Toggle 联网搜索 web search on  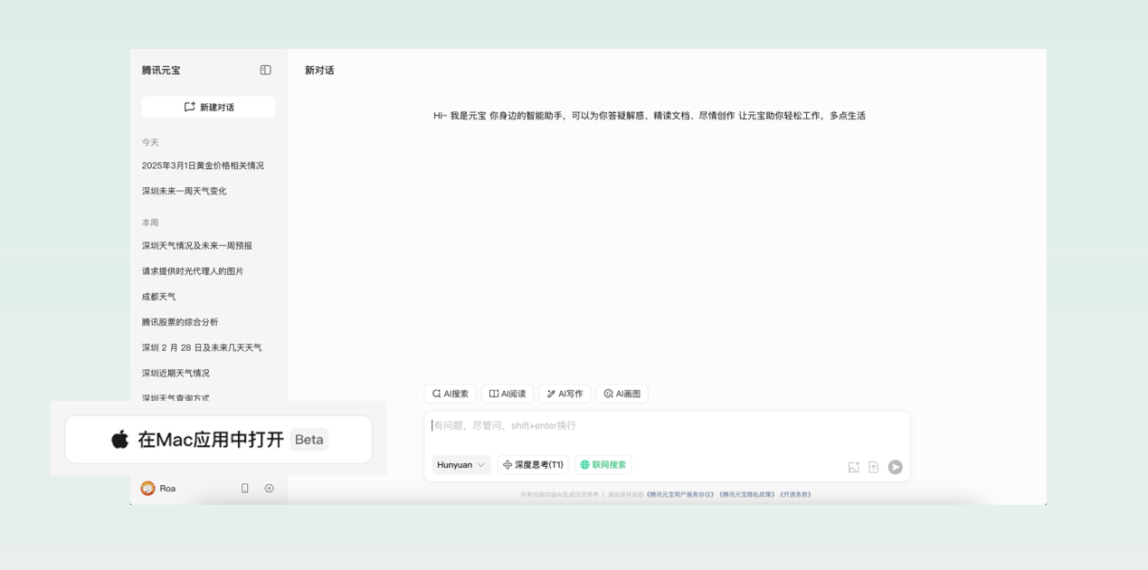click(602, 464)
